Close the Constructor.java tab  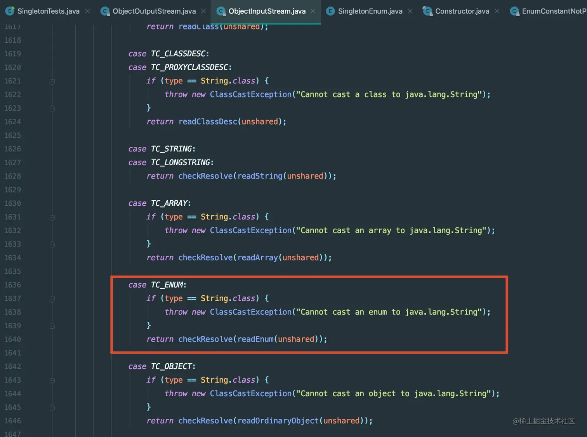pos(497,11)
